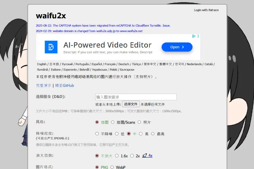Switch language to English

coord(42,64)
